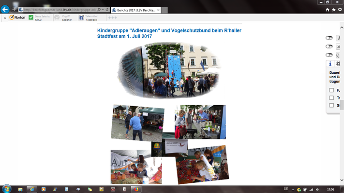The width and height of the screenshot is (344, 193).
Task: Reload the page with the refresh icon
Action: [x=107, y=10]
